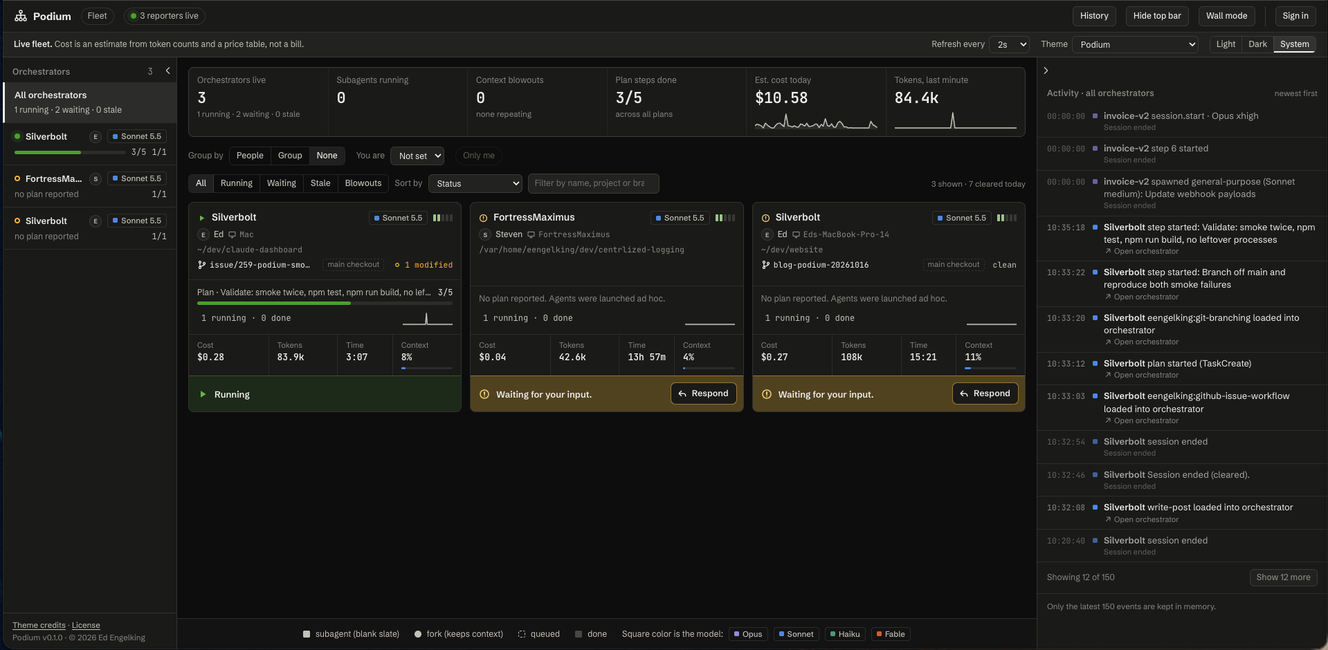Screen dimensions: 1328x650
Task: Open the Refresh every 2s dropdown
Action: coord(1009,44)
